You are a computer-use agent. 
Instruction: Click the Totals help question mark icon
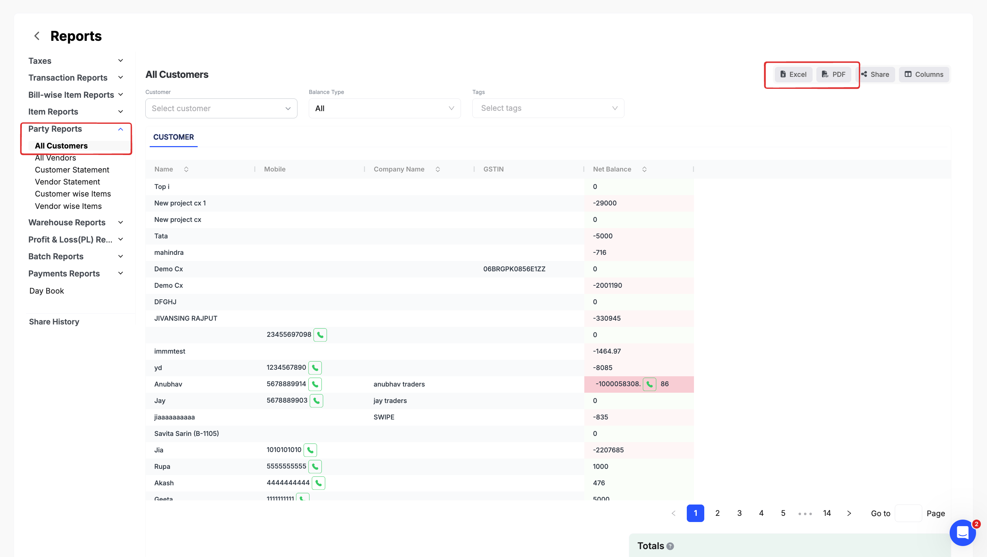(x=670, y=546)
